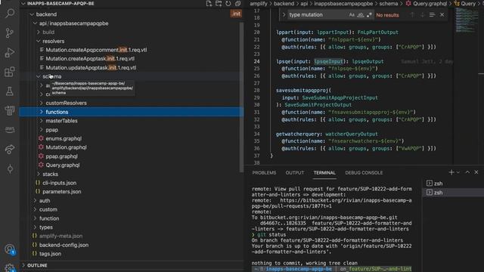
Task: Toggle Find in Selection
Action: coord(432,15)
